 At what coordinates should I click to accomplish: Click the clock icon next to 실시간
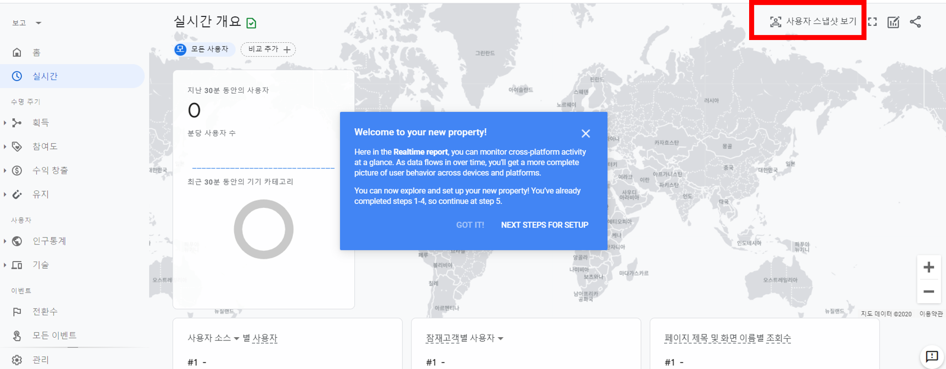17,76
